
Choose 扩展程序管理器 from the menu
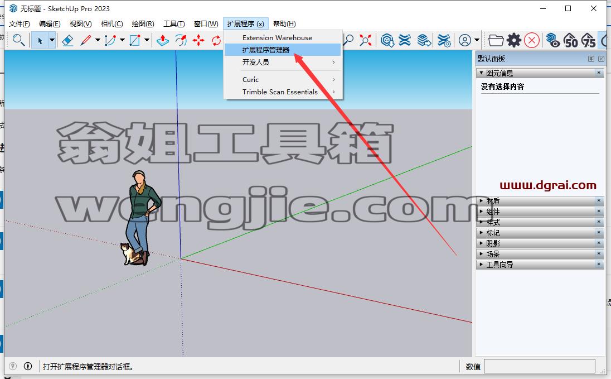tap(283, 50)
